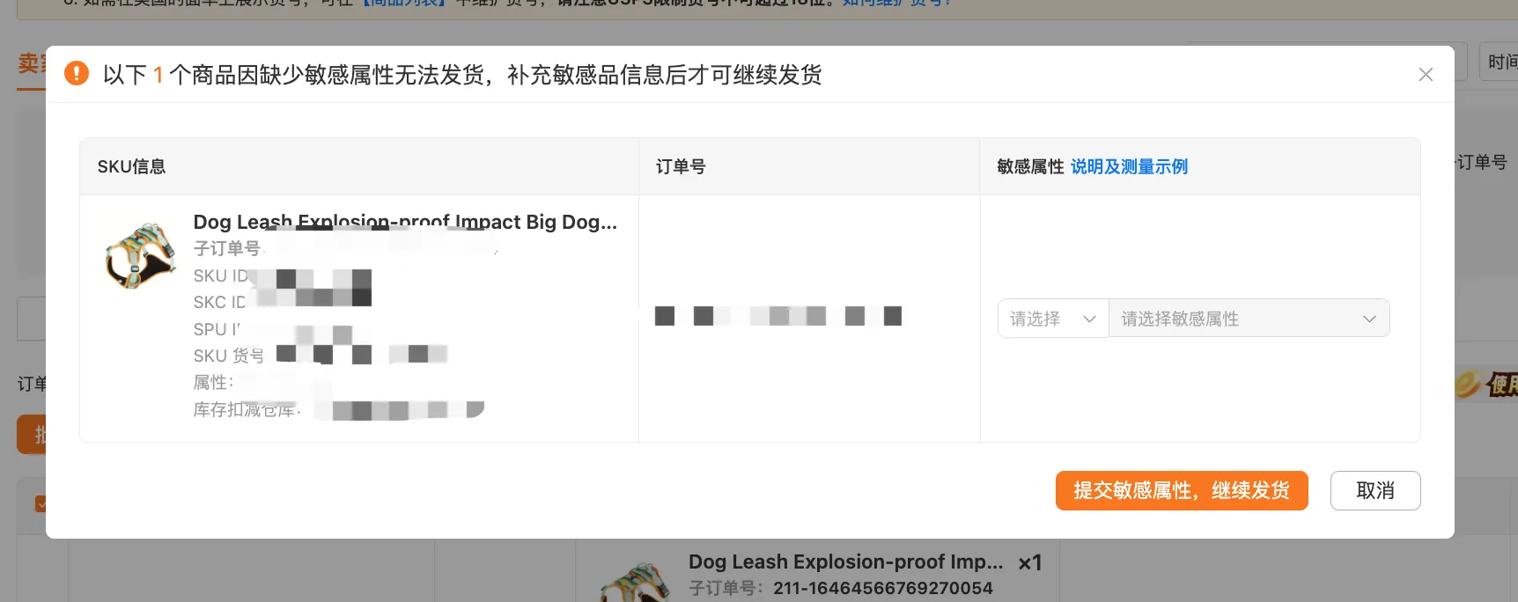Click the orange batch button at left edge
Image resolution: width=1518 pixels, height=602 pixels.
click(32, 435)
